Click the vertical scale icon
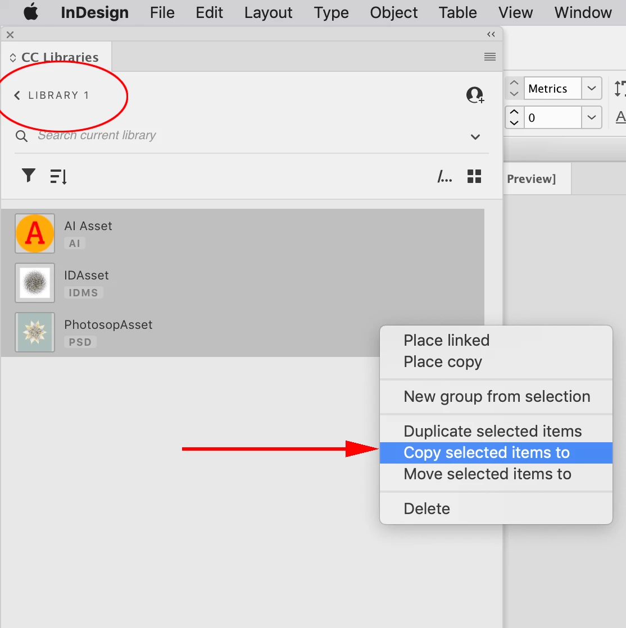The image size is (626, 628). click(x=620, y=88)
